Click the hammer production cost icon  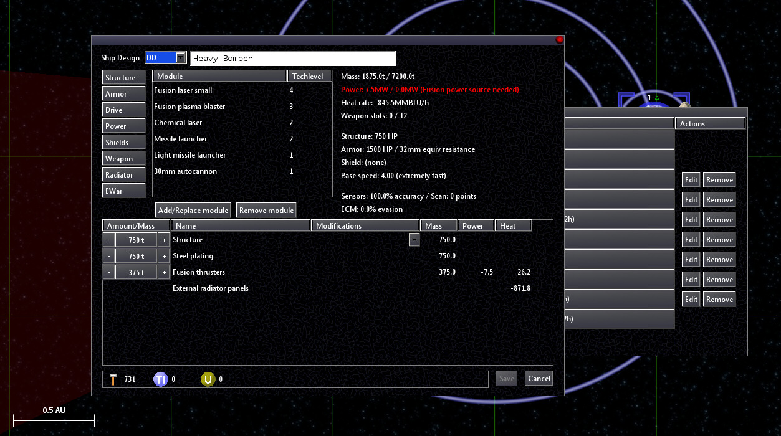tap(112, 379)
